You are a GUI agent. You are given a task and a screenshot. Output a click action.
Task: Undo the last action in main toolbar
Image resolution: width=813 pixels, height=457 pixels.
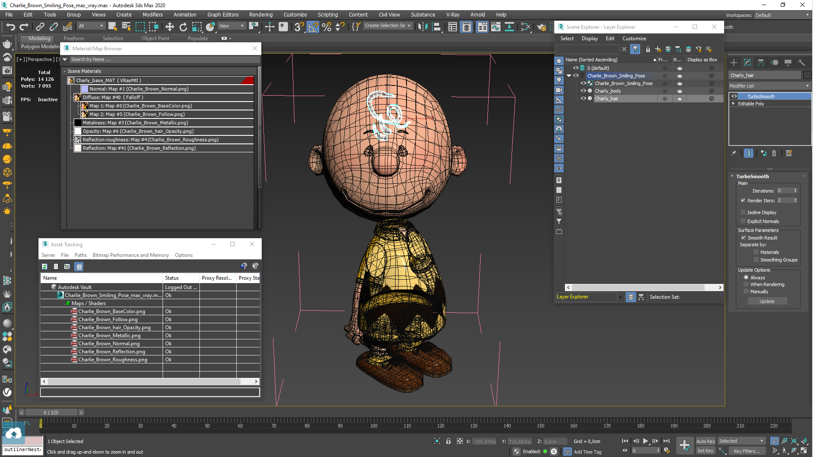(x=10, y=27)
